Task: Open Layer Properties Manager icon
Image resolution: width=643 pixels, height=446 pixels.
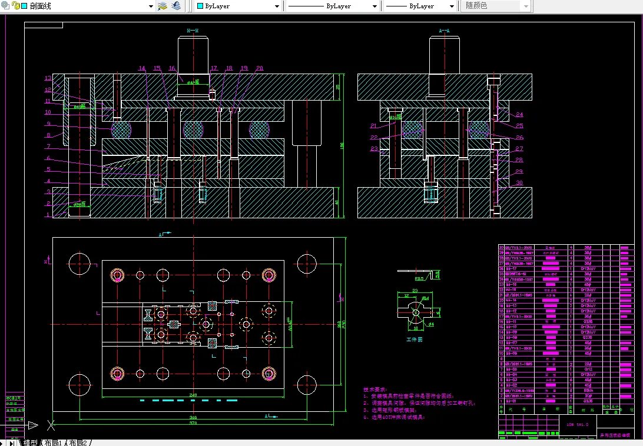Action: tap(163, 6)
